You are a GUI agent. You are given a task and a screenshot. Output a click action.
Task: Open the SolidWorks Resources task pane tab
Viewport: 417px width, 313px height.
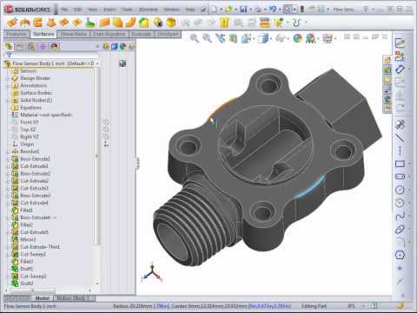pyautogui.click(x=387, y=59)
